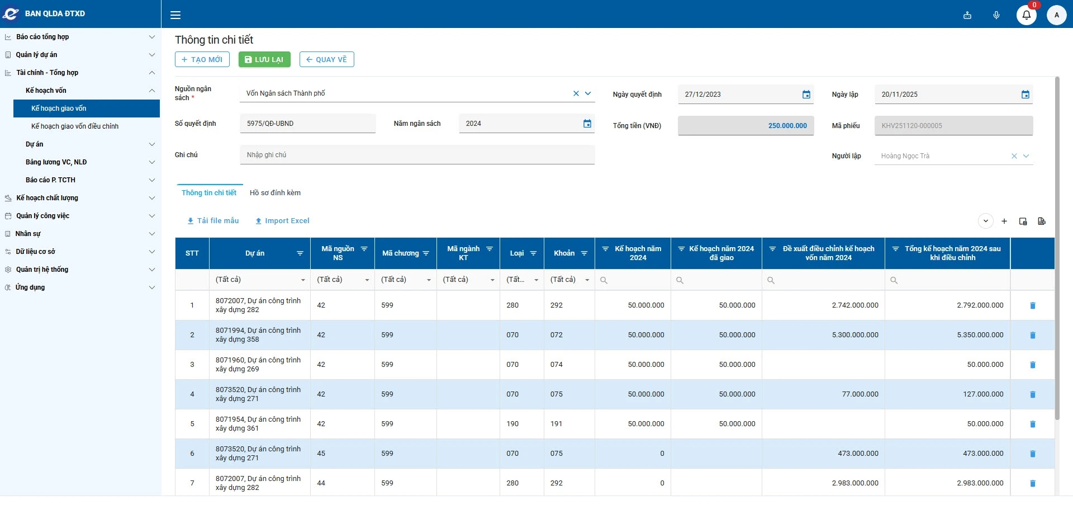The width and height of the screenshot is (1073, 514).
Task: Click the plus icon to add row
Action: tap(1004, 221)
